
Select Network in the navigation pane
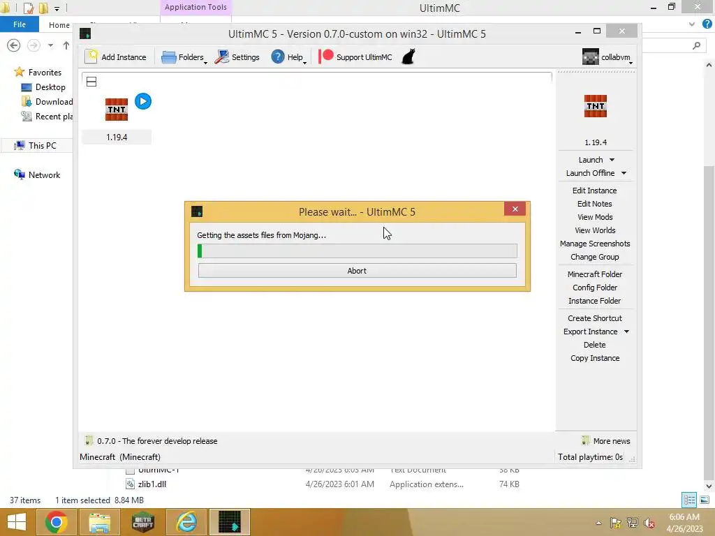38,174
